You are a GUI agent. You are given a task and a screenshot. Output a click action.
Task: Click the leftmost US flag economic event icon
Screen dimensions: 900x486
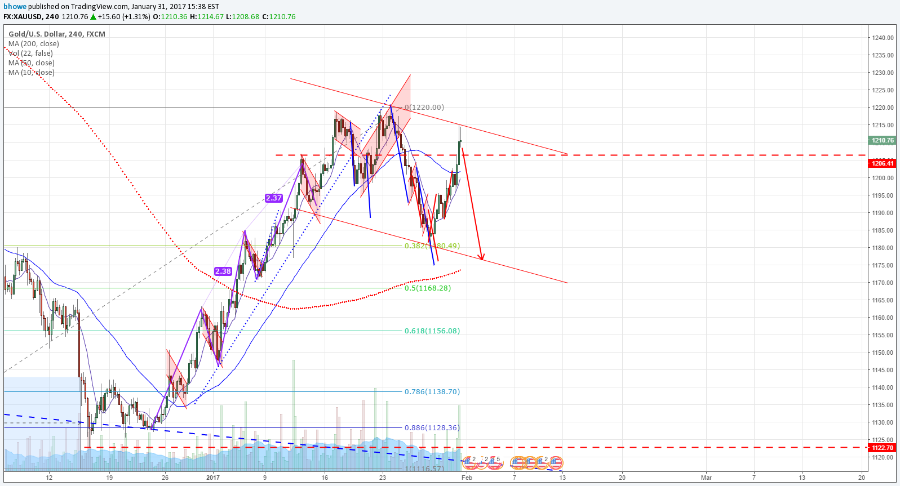click(469, 463)
